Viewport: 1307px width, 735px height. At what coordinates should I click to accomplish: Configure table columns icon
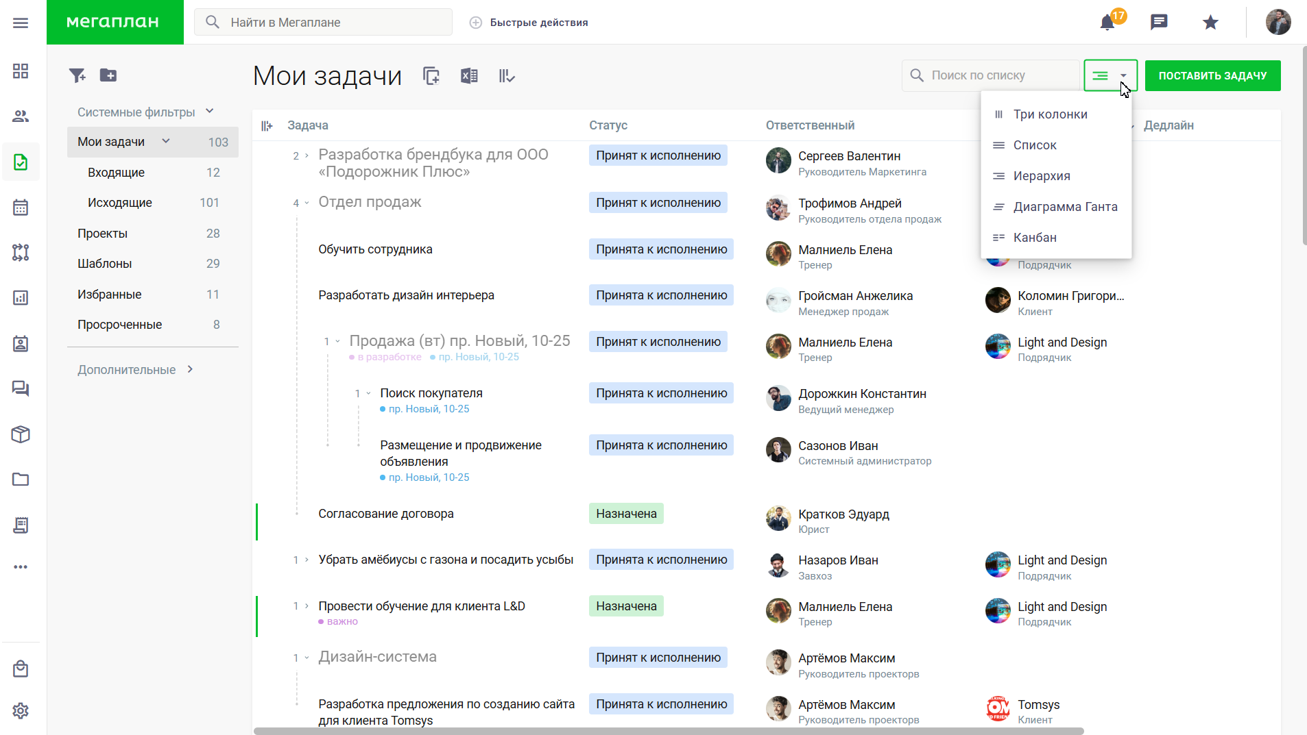click(x=267, y=126)
